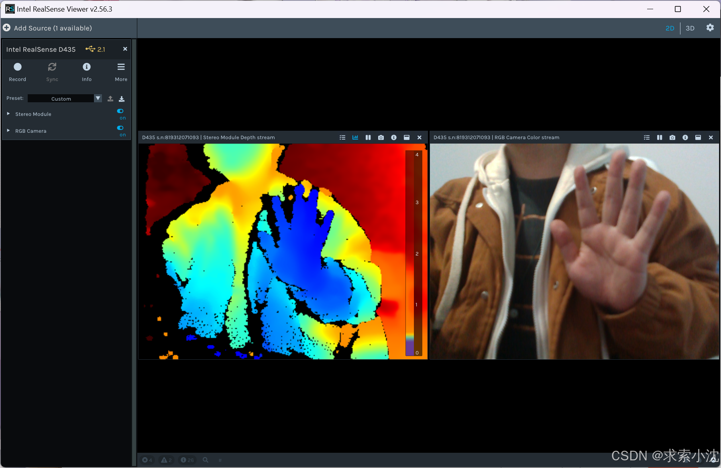Open the Preset dropdown

pyautogui.click(x=98, y=98)
